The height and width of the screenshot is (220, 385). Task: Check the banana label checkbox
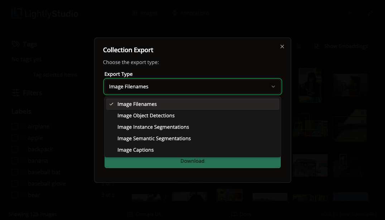15,161
